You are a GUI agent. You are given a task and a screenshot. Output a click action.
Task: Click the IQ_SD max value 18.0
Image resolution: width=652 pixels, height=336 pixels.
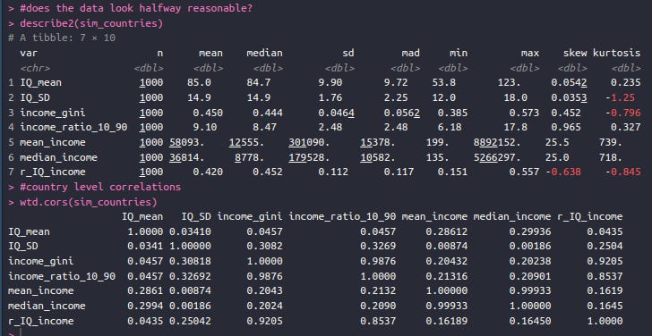click(x=515, y=98)
